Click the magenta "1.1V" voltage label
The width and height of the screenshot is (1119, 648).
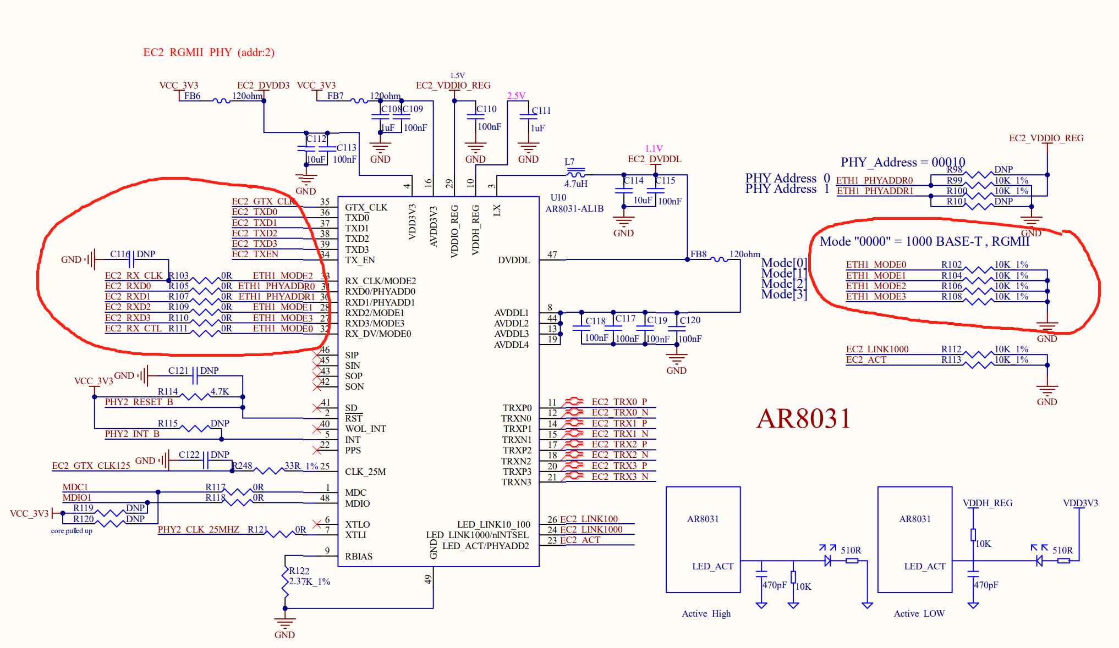pyautogui.click(x=654, y=148)
